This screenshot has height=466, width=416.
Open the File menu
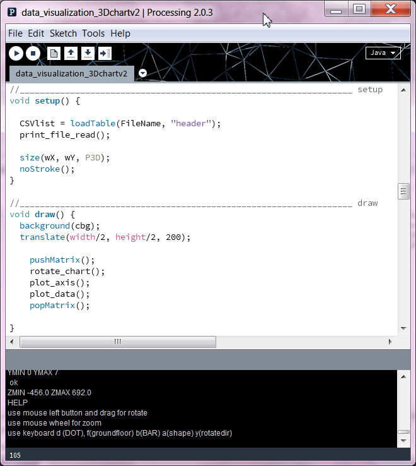coord(15,33)
